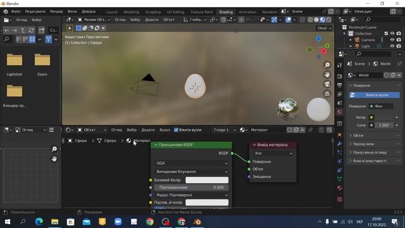
Task: Toggle Collection exclude checkbox in outliner
Action: point(386,34)
